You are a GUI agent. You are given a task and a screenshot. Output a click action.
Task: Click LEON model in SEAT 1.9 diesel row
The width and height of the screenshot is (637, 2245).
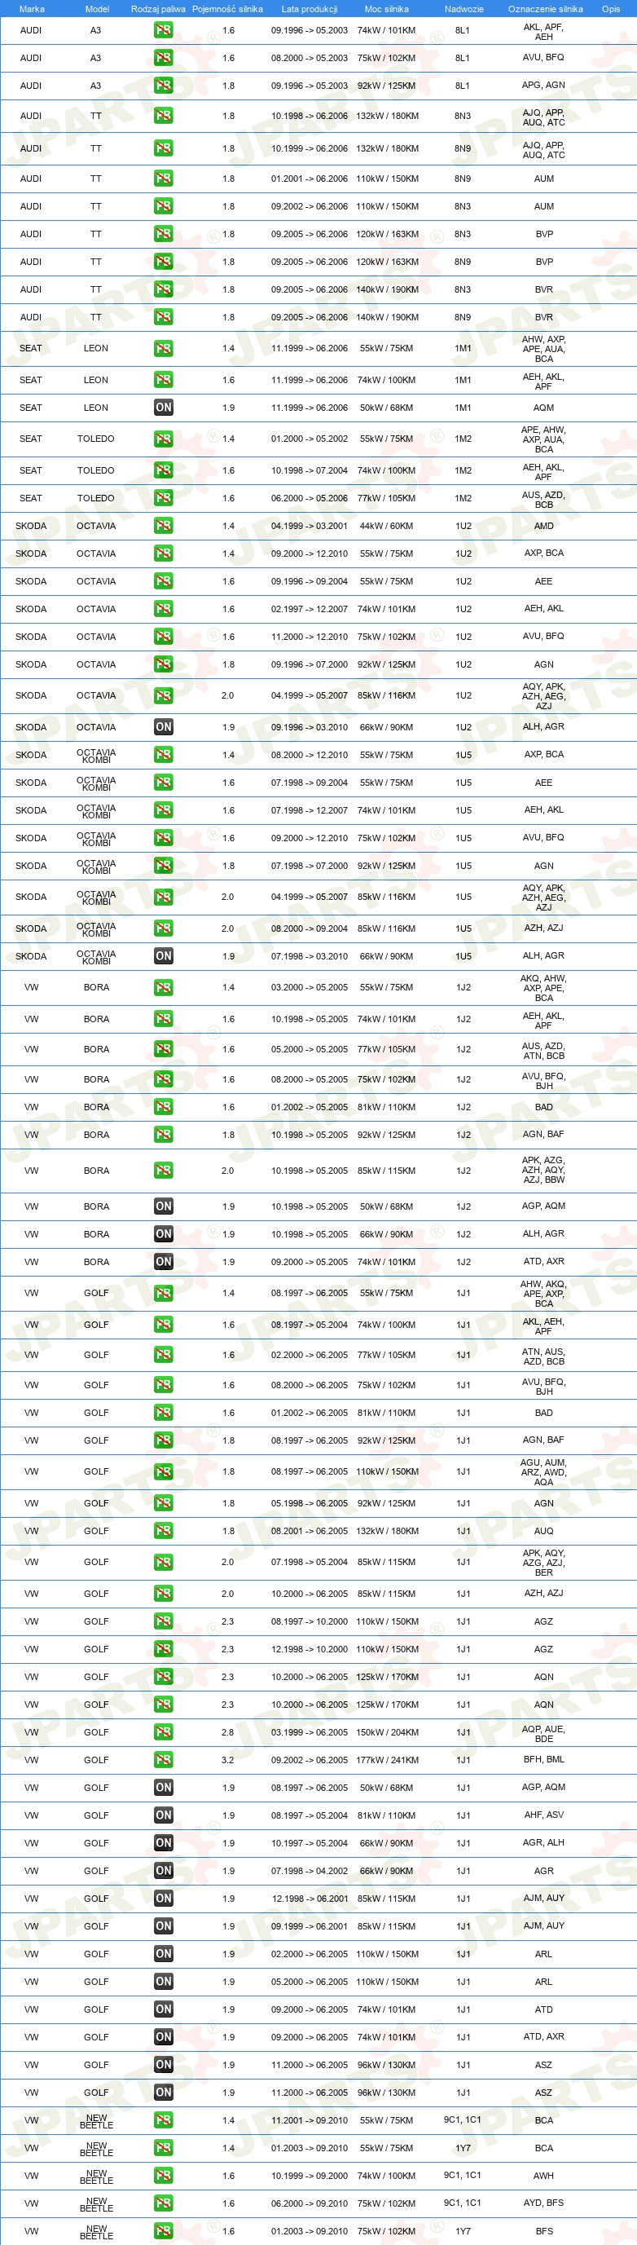pyautogui.click(x=96, y=408)
